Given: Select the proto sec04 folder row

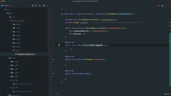Looking at the screenshot, I should pyautogui.click(x=24, y=73).
